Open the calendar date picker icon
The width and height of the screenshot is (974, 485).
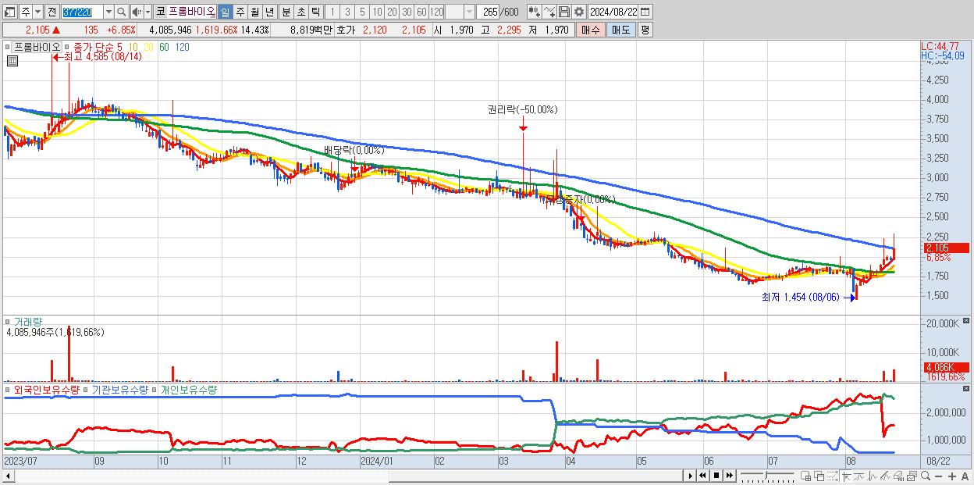pyautogui.click(x=647, y=12)
